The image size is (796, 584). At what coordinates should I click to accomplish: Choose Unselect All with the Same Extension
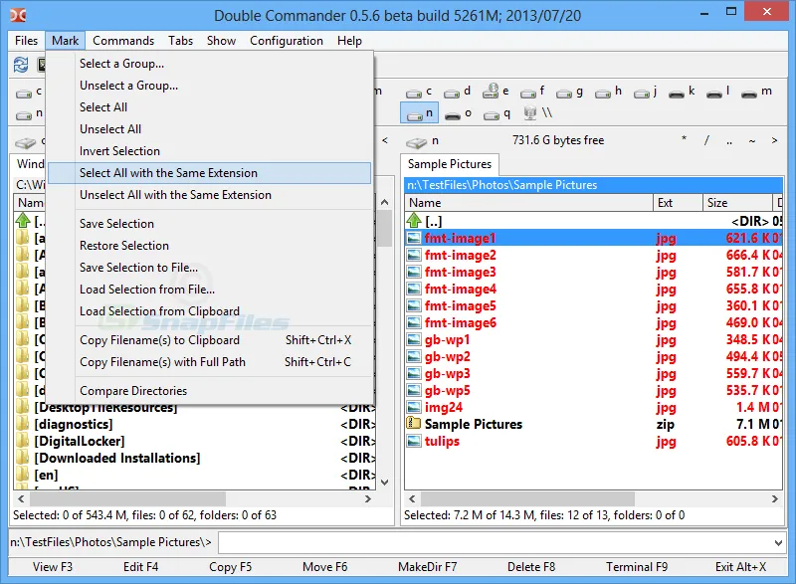(x=210, y=195)
